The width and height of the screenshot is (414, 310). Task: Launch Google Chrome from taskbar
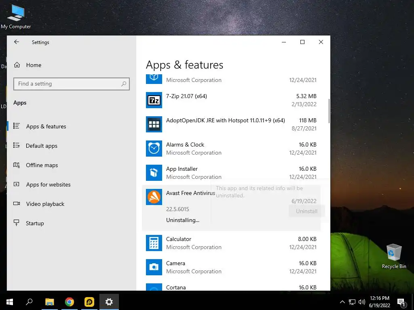(x=70, y=302)
